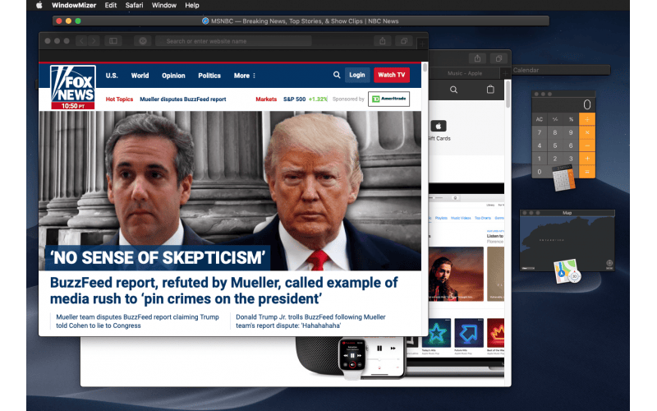657x411 pixels.
Task: Click the privacy icon beside the address bar
Action: [142, 40]
